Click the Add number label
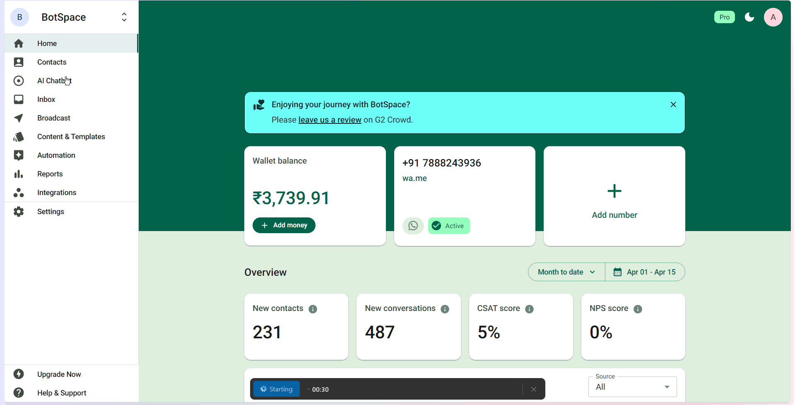 [x=614, y=215]
